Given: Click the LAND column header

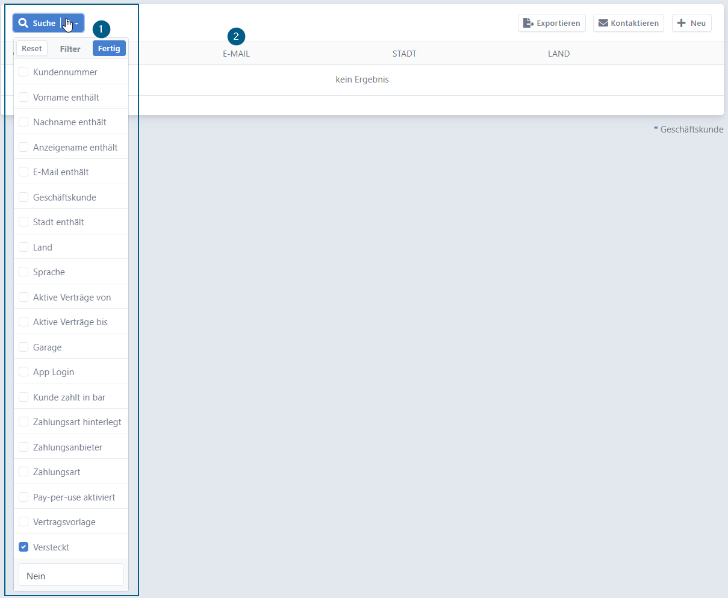Looking at the screenshot, I should (x=559, y=54).
